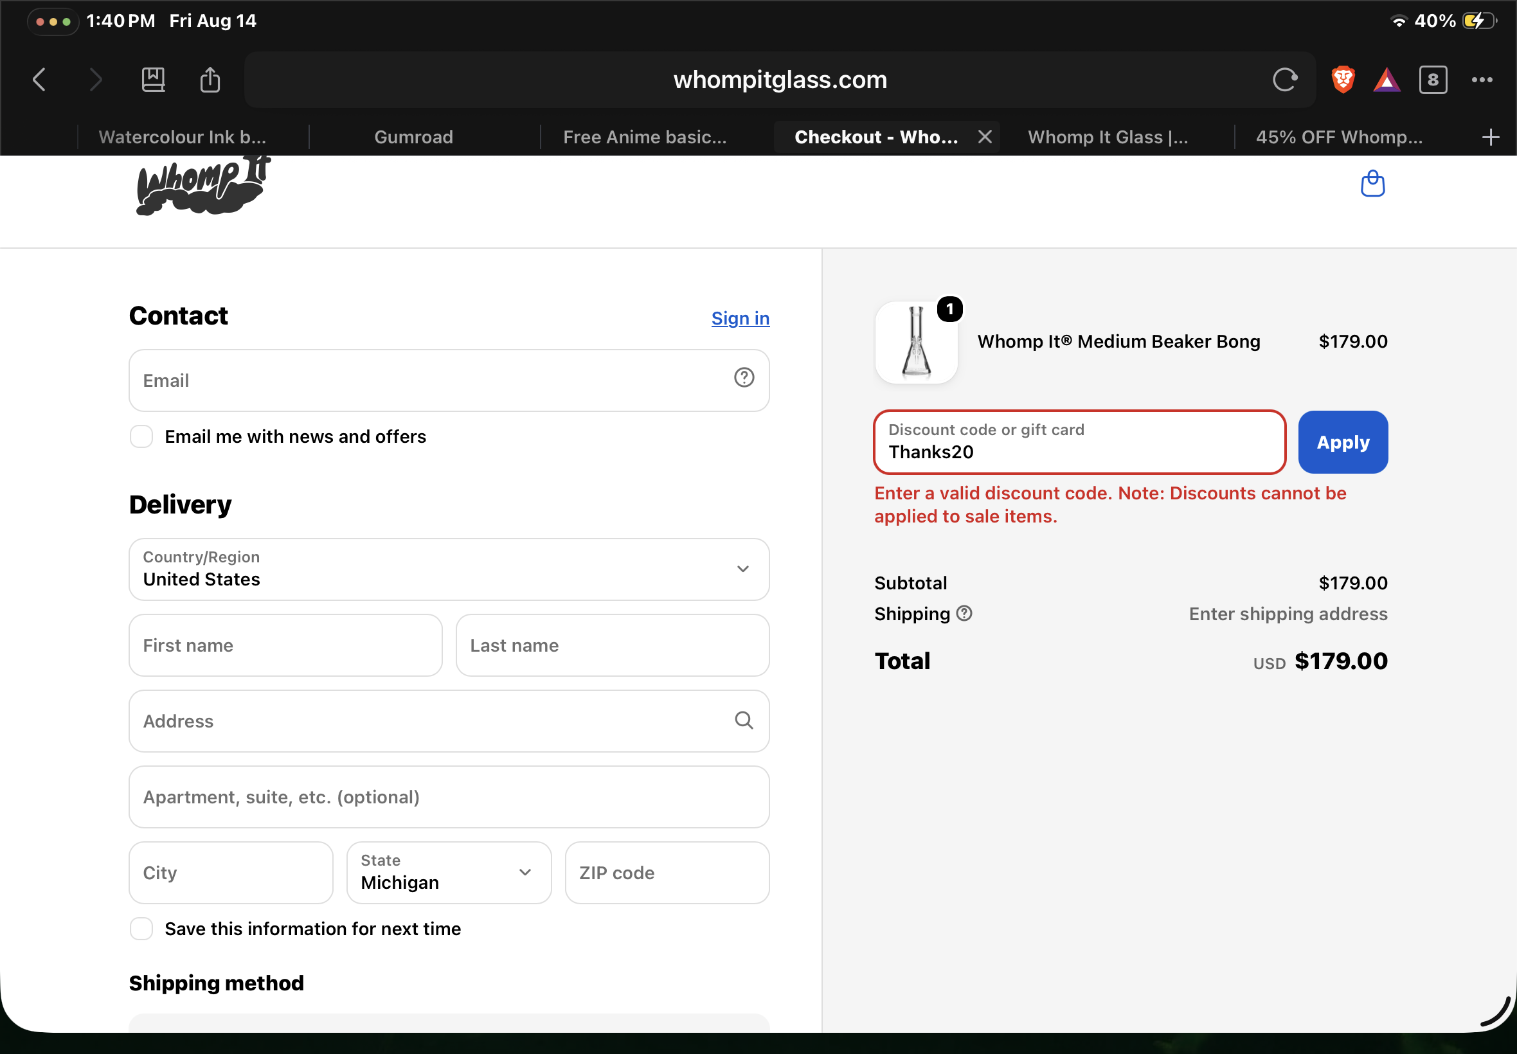Open the shopping bag cart icon
The height and width of the screenshot is (1054, 1517).
click(x=1372, y=184)
